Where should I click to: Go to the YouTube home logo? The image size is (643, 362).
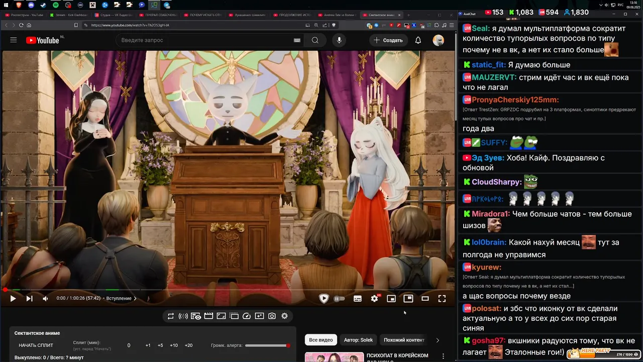43,40
